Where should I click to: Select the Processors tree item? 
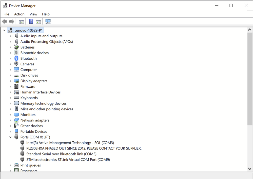pos(29,170)
